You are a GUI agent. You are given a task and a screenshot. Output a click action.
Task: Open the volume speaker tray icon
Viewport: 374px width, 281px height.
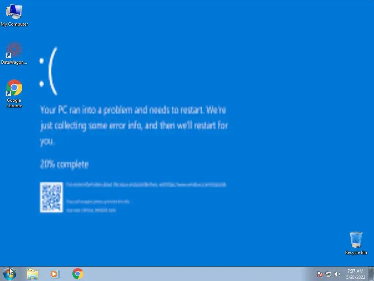pos(337,274)
